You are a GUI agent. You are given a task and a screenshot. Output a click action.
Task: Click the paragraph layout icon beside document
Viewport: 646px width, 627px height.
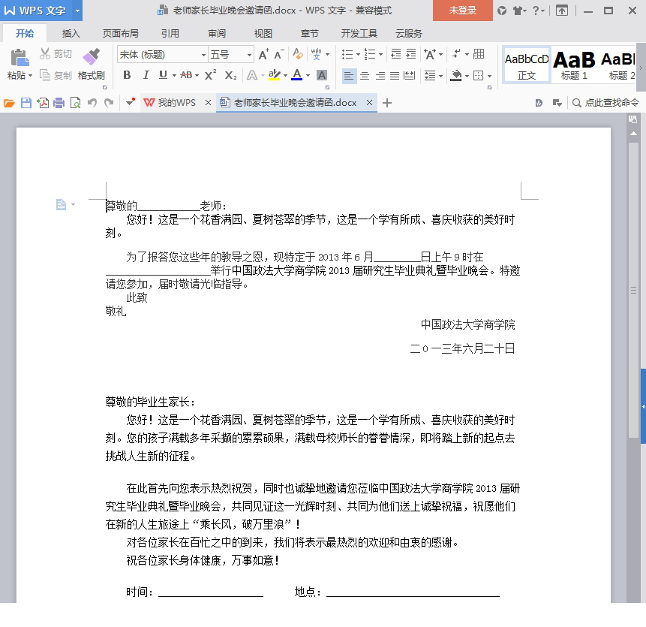61,204
